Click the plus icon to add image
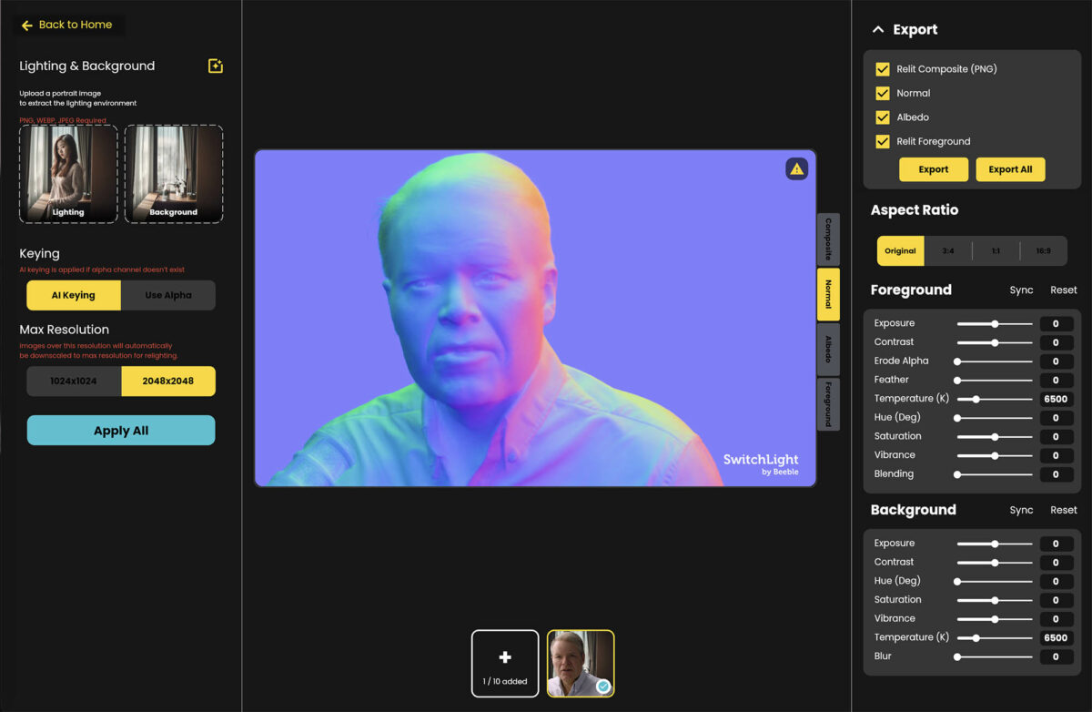This screenshot has height=712, width=1092. coord(505,657)
